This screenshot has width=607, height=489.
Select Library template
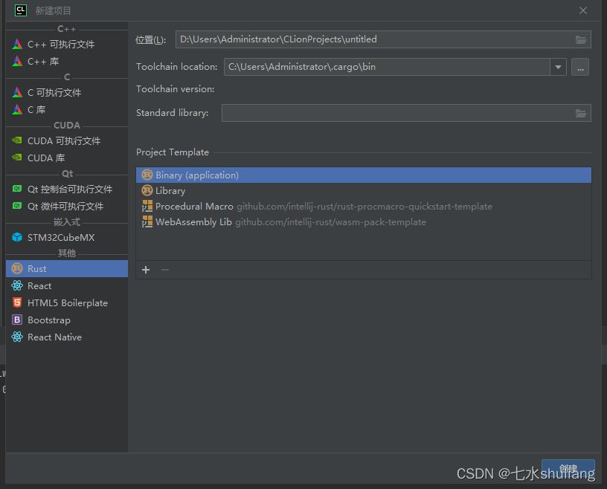click(364, 191)
